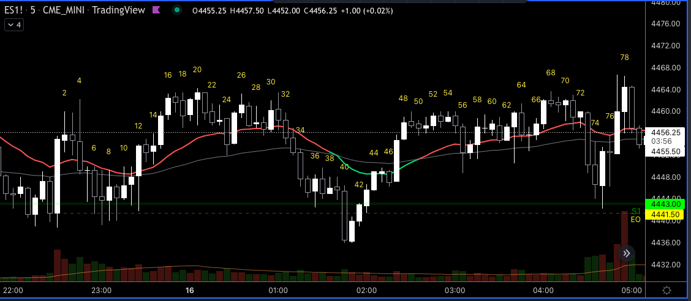
Task: Click the 02:00 time axis label
Action: pyautogui.click(x=367, y=291)
